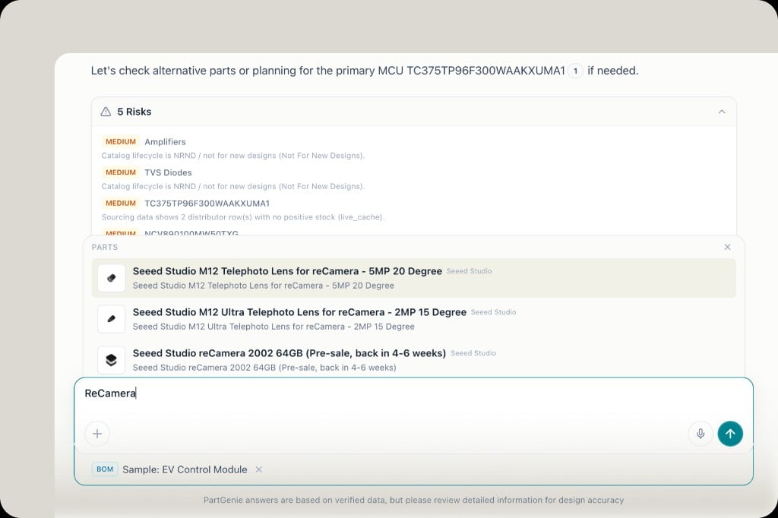Click the Seeed Studio tag on reCamera 2002 row
Screen dimensions: 778x518
click(x=473, y=353)
